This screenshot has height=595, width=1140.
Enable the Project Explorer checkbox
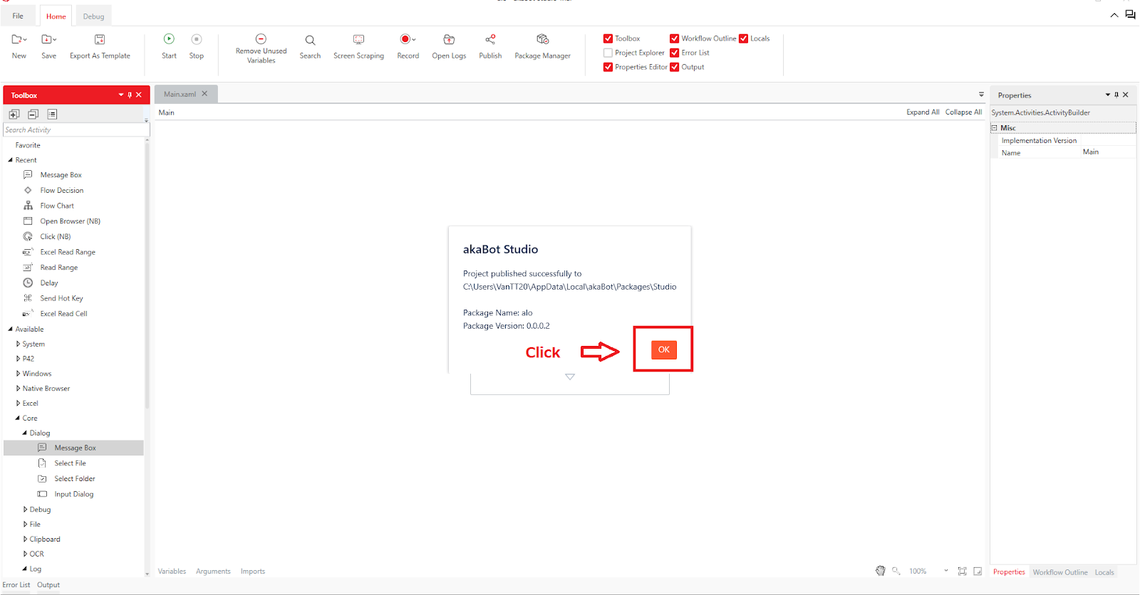tap(608, 53)
